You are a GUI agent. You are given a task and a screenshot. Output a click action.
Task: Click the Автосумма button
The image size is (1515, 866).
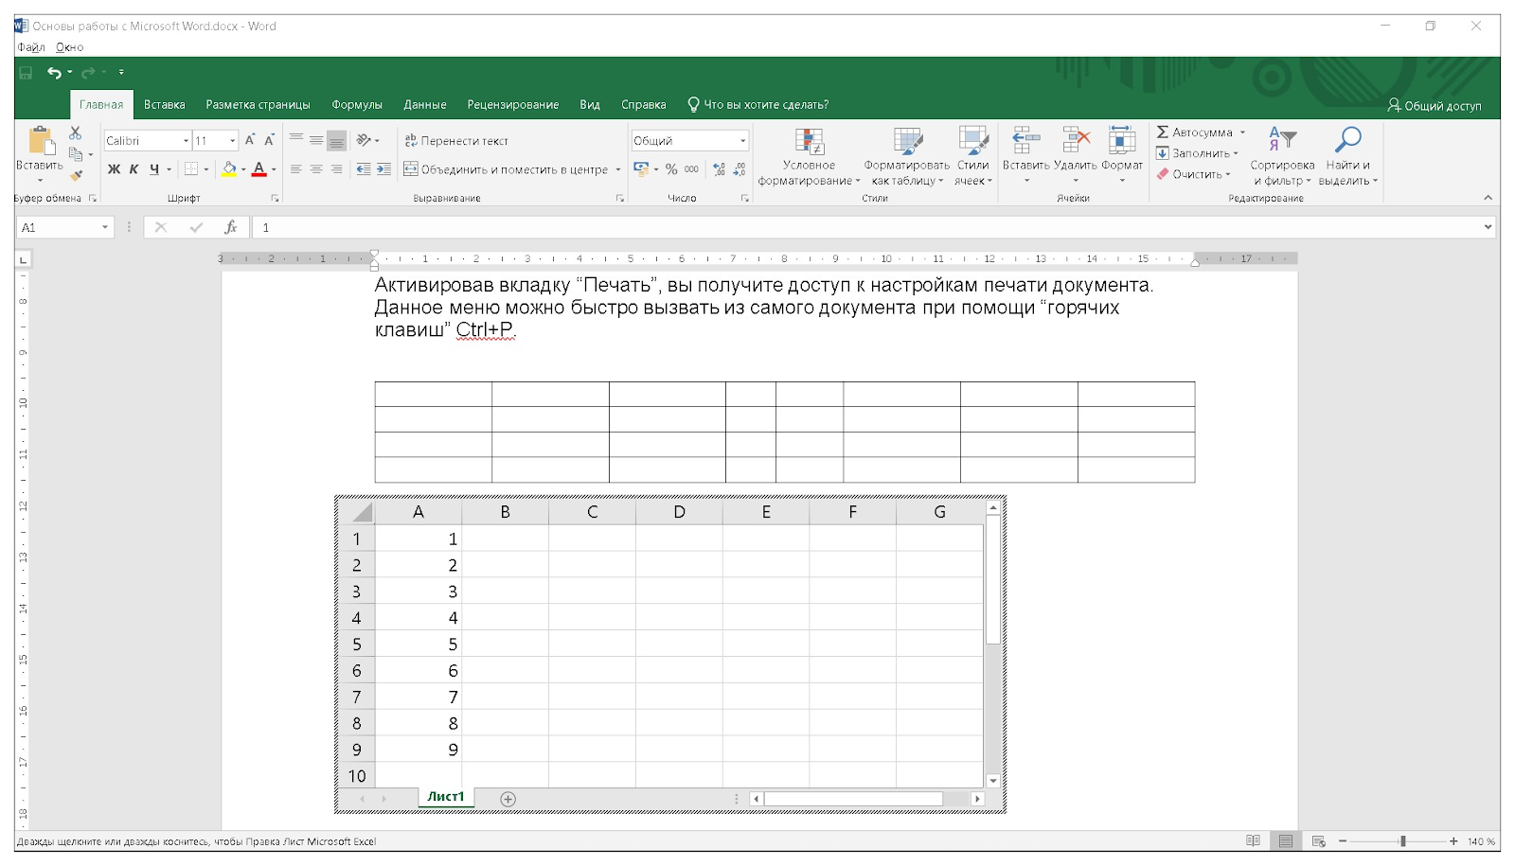point(1194,133)
